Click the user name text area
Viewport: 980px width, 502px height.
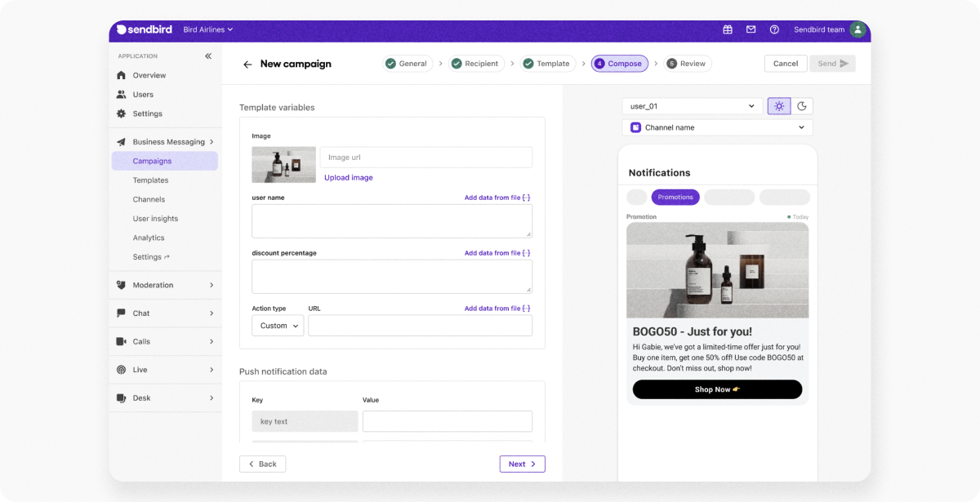(x=392, y=221)
